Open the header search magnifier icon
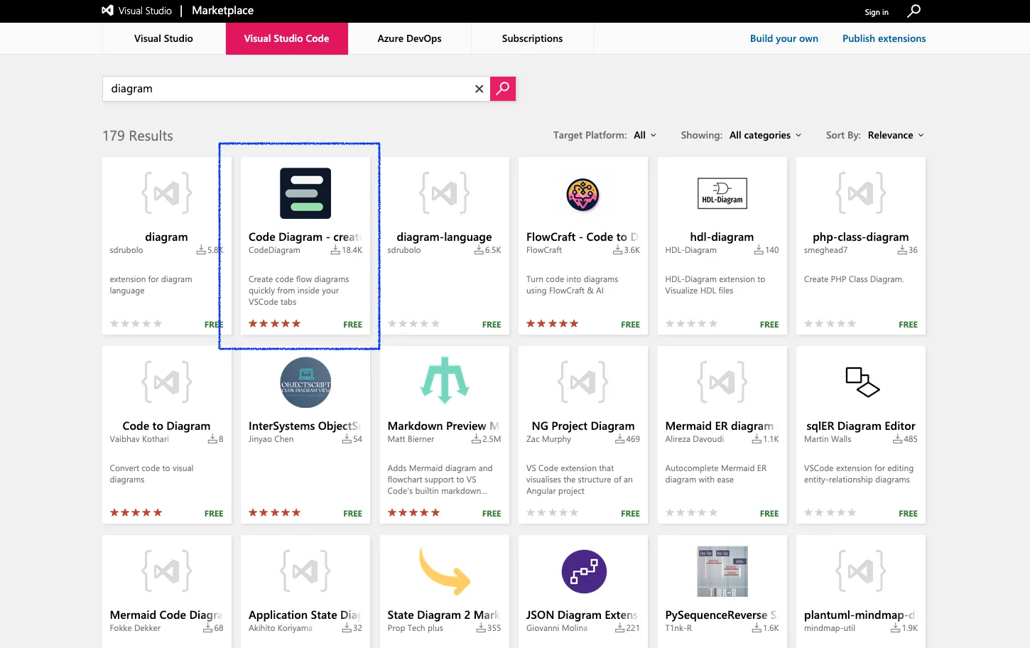This screenshot has height=648, width=1030. pyautogui.click(x=914, y=11)
